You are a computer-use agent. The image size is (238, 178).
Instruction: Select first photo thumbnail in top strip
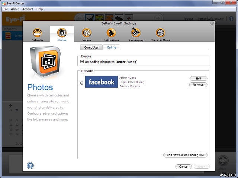click(x=90, y=17)
